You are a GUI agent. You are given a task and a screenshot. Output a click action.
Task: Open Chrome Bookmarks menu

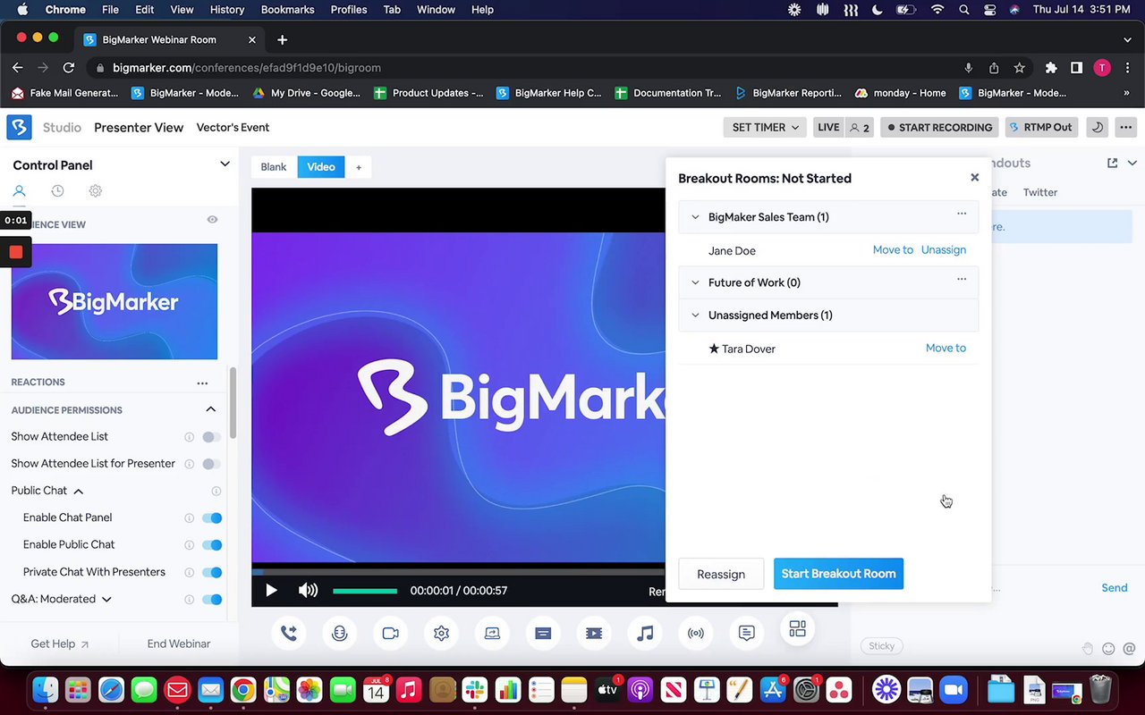(x=287, y=10)
